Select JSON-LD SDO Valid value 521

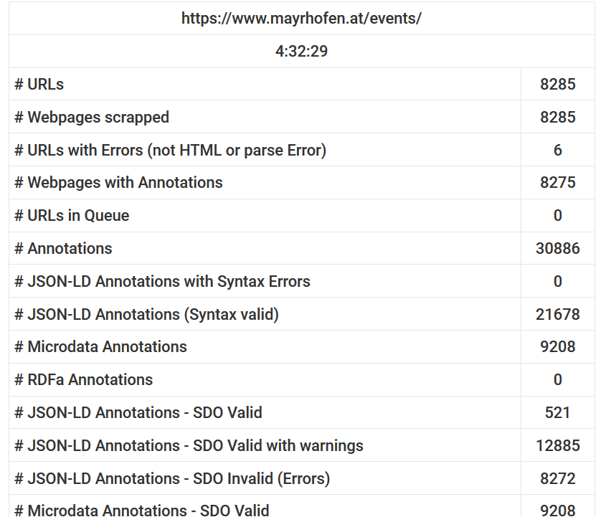click(558, 413)
